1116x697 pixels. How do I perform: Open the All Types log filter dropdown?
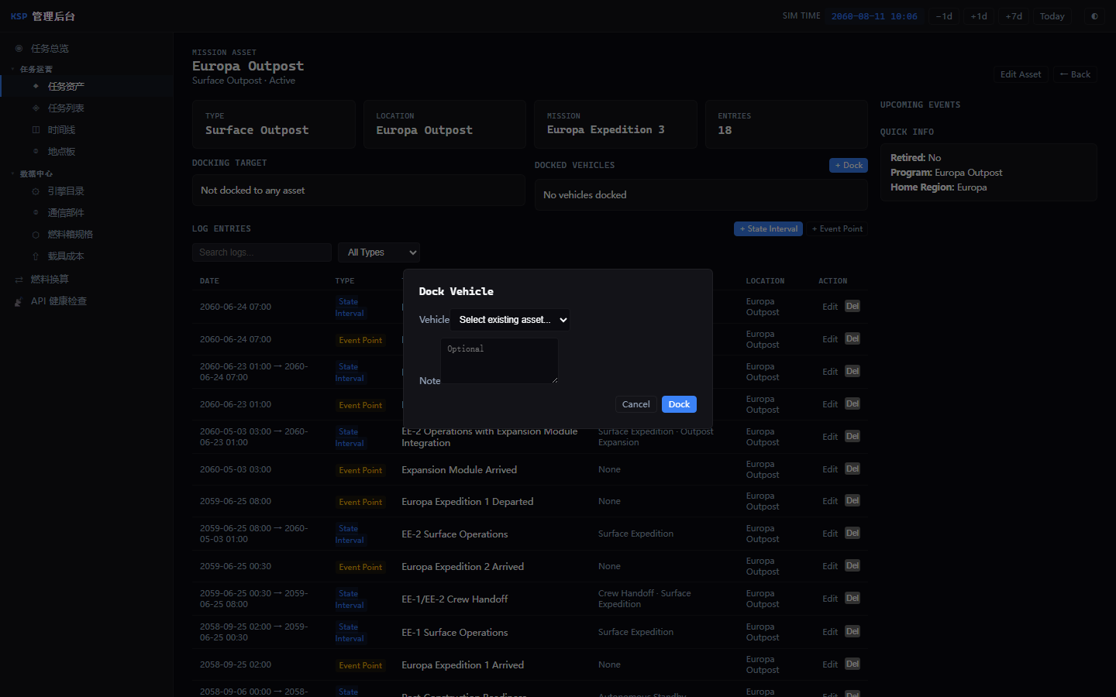pos(379,252)
